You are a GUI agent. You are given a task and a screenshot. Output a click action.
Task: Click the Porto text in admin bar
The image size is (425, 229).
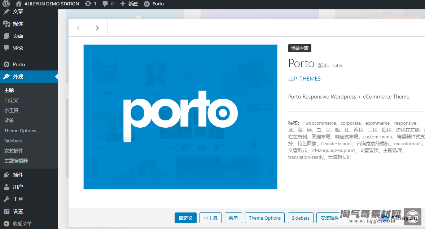[x=158, y=4]
